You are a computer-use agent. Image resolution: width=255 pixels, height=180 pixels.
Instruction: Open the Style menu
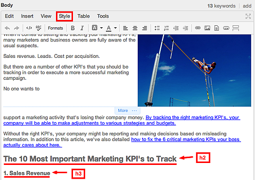click(x=64, y=16)
